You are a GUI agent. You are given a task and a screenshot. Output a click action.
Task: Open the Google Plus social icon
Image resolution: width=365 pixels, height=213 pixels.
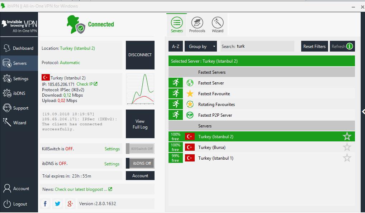click(70, 204)
